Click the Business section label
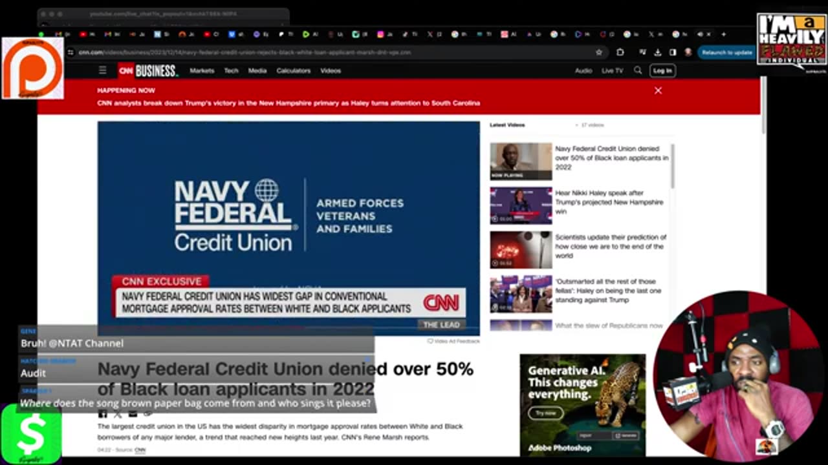 pos(157,70)
